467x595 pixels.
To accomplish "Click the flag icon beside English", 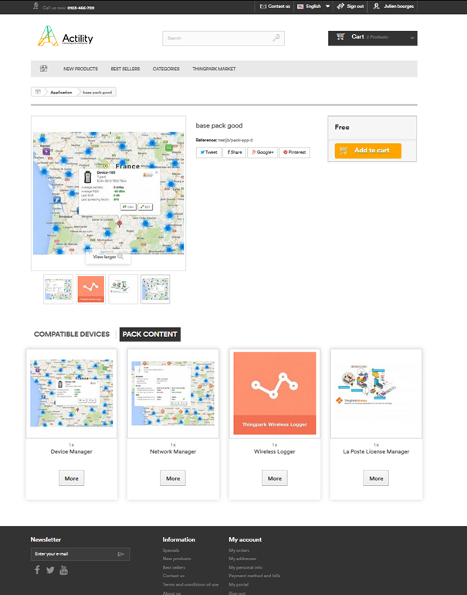I will tap(300, 6).
